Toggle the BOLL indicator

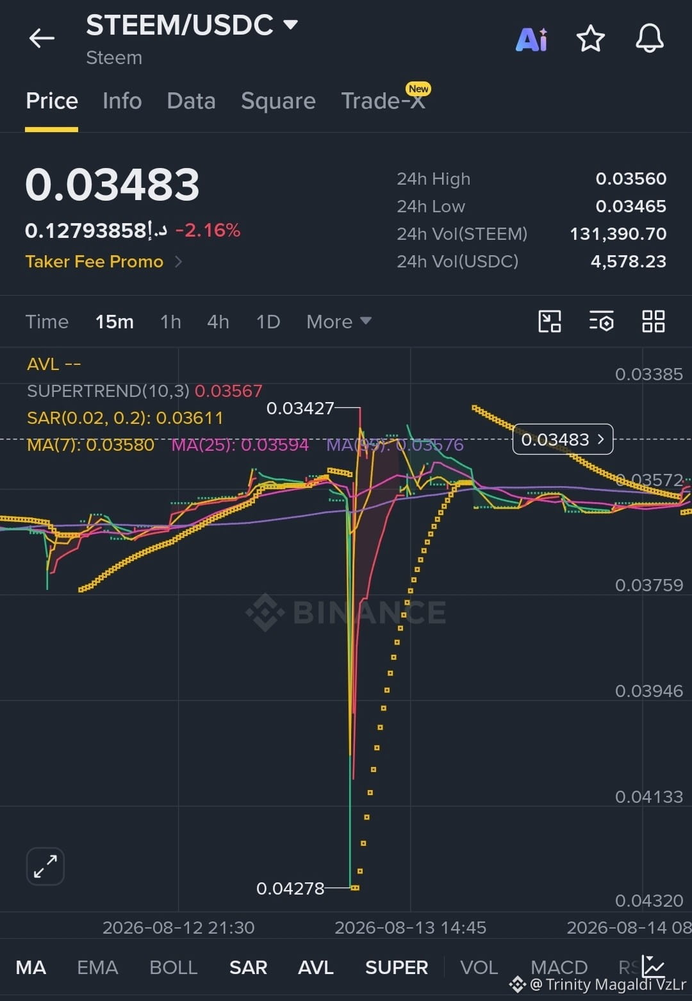click(173, 967)
